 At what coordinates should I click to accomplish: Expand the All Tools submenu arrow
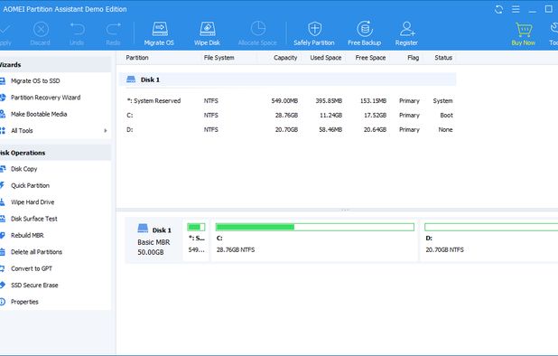tap(106, 131)
